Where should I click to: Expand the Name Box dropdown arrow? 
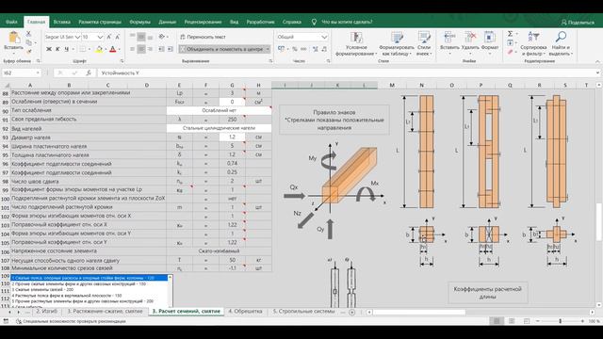tap(38, 73)
